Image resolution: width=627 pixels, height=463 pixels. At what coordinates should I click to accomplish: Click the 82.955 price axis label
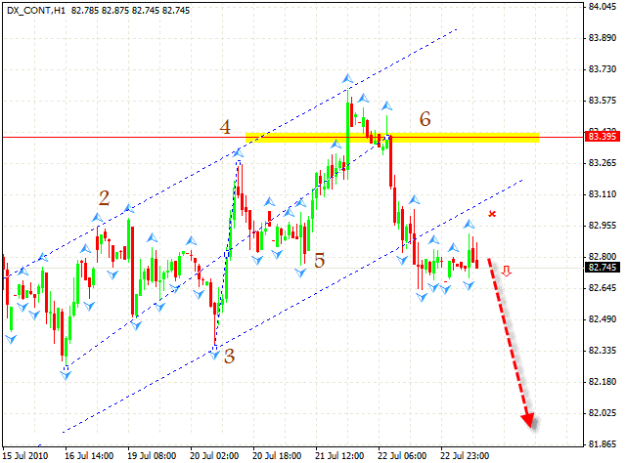point(603,226)
